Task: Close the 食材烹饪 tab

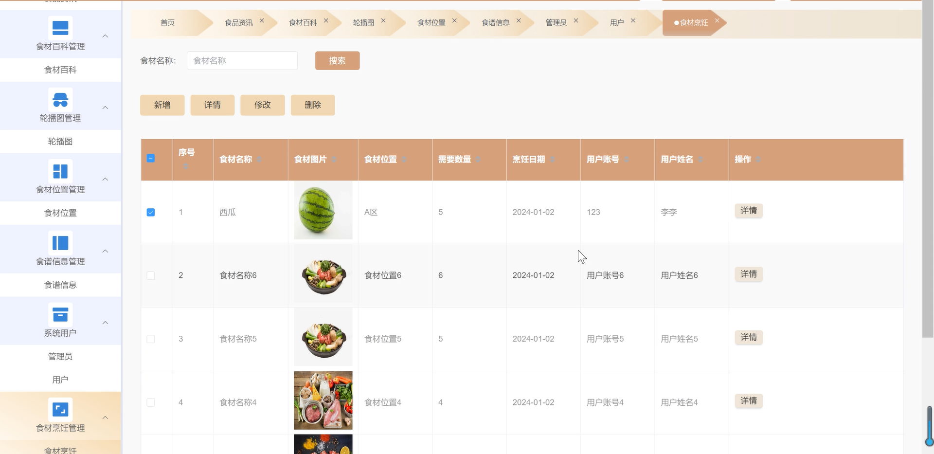Action: pos(717,20)
